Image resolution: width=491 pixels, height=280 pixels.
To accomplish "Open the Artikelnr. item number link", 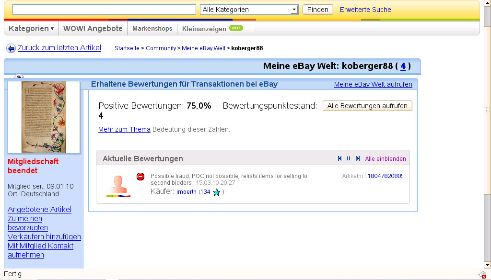I will 385,176.
